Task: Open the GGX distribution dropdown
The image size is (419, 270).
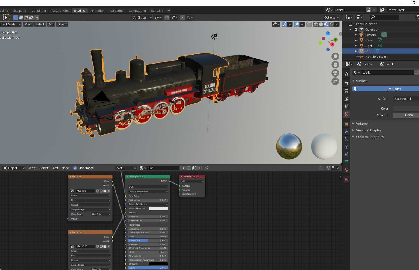Action: [148, 187]
